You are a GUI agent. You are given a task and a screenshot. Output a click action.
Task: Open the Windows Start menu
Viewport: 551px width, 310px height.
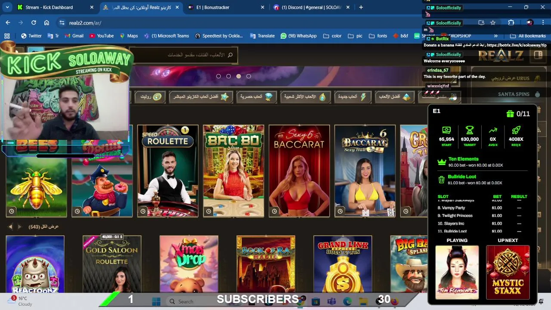click(x=156, y=301)
